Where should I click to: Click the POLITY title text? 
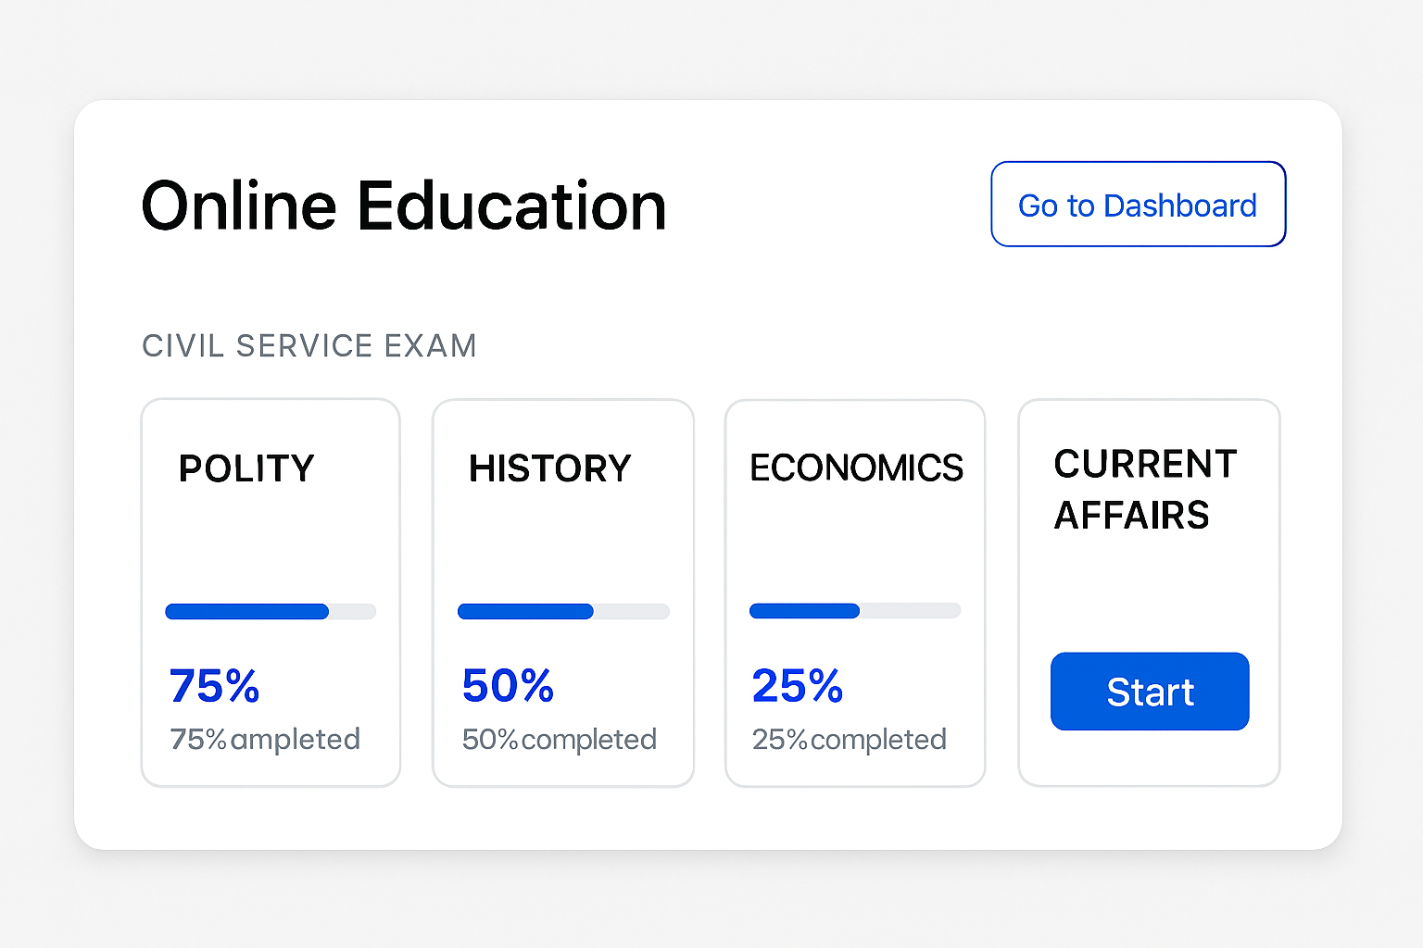click(x=246, y=468)
